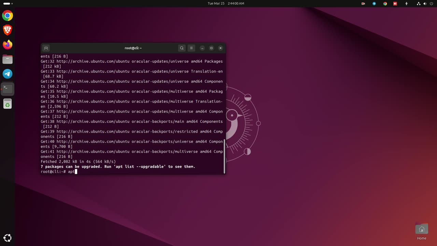Minimize the terminal window
Screen dimensions: 437x246
(202, 48)
